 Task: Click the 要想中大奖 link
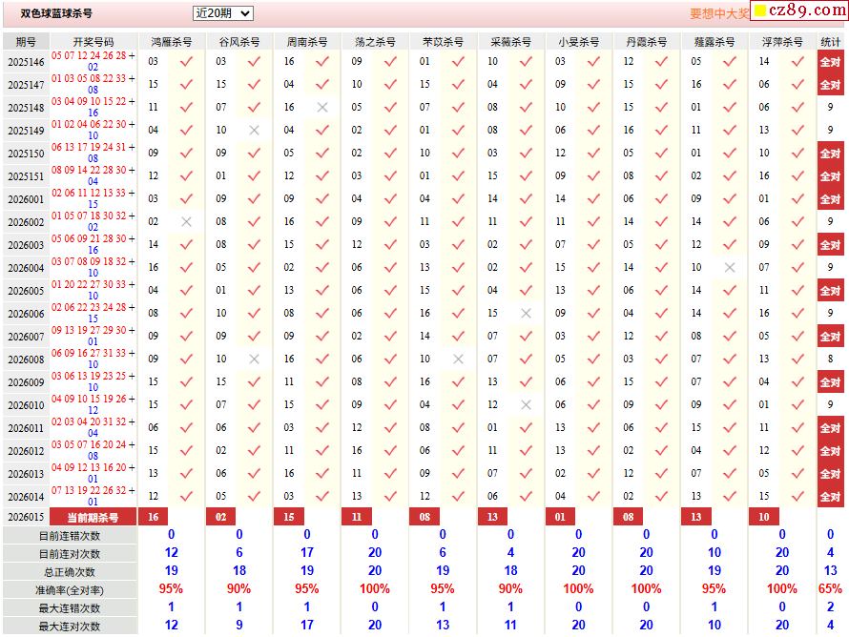tap(719, 14)
